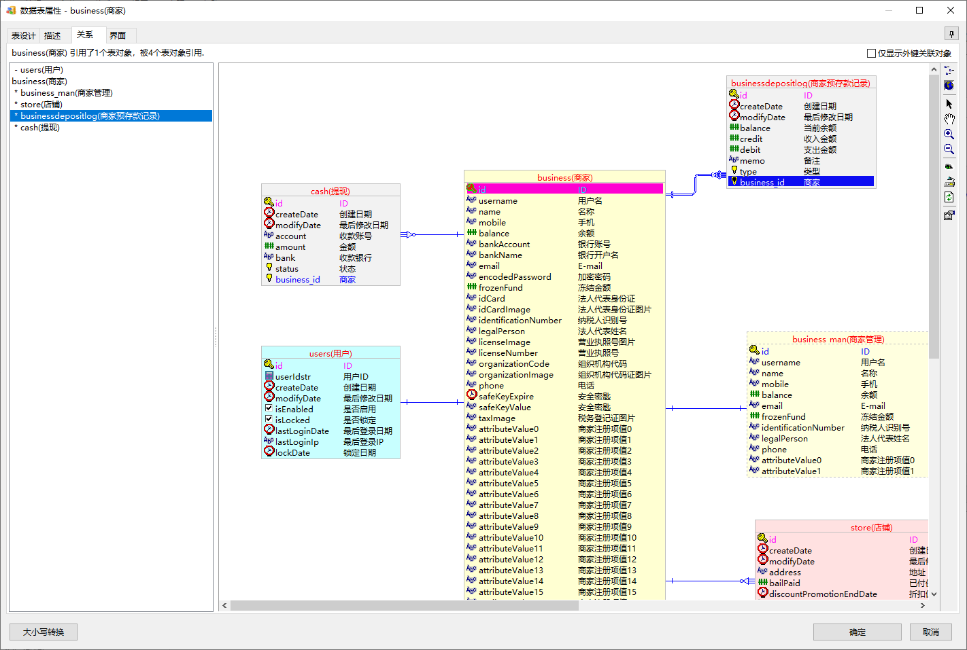This screenshot has width=967, height=650.
Task: Click key icon of id in cash table
Action: (x=269, y=202)
